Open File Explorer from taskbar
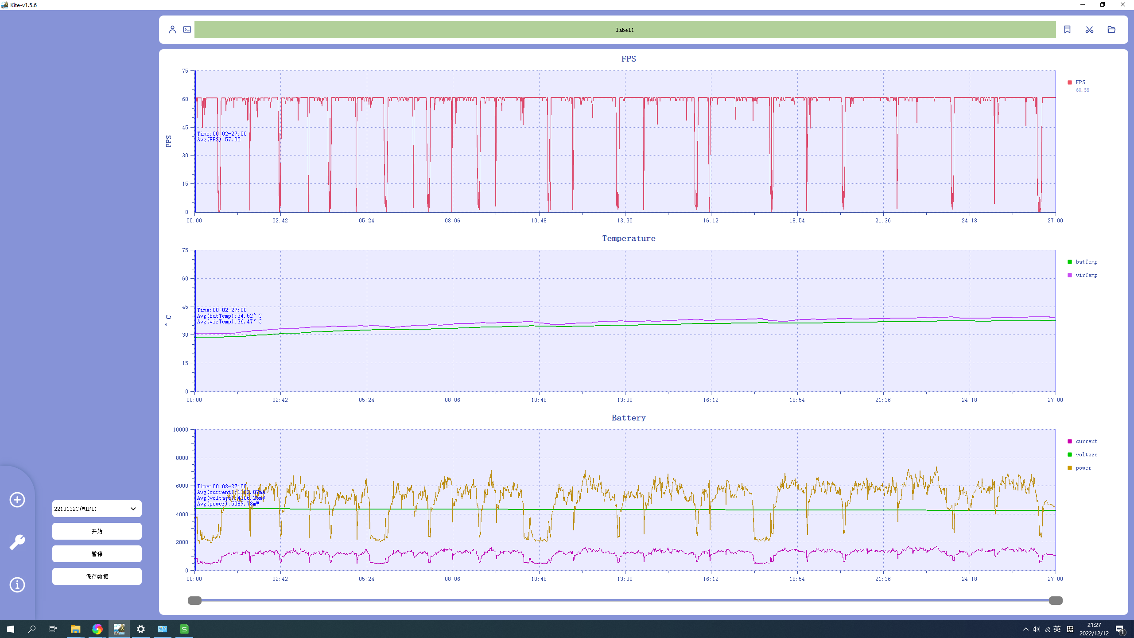 (x=75, y=629)
